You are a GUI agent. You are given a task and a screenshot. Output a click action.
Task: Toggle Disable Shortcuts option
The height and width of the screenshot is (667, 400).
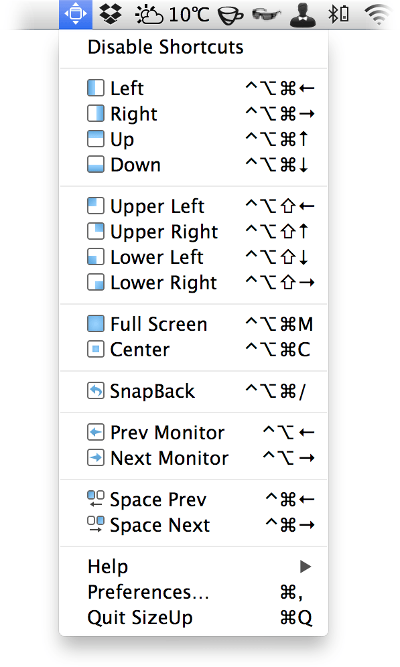(194, 47)
